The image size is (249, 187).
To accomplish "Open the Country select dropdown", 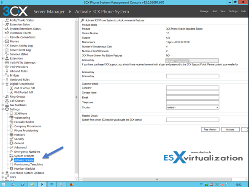I will [192, 107].
